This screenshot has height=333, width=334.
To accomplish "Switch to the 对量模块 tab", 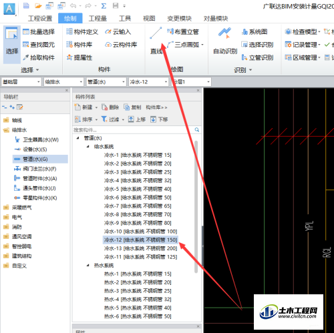I will 216,18.
